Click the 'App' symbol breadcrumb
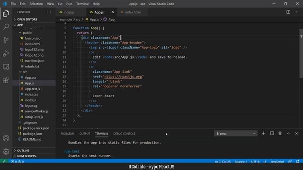The width and height of the screenshot is (303, 170). [x=109, y=19]
